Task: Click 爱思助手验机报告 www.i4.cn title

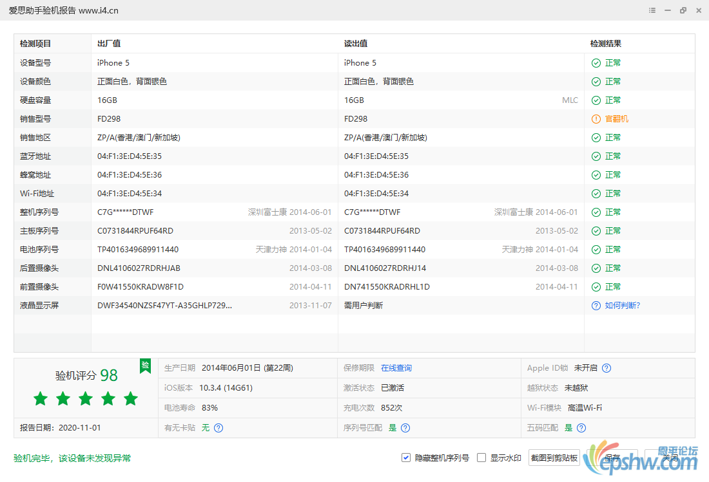Action: pos(63,10)
